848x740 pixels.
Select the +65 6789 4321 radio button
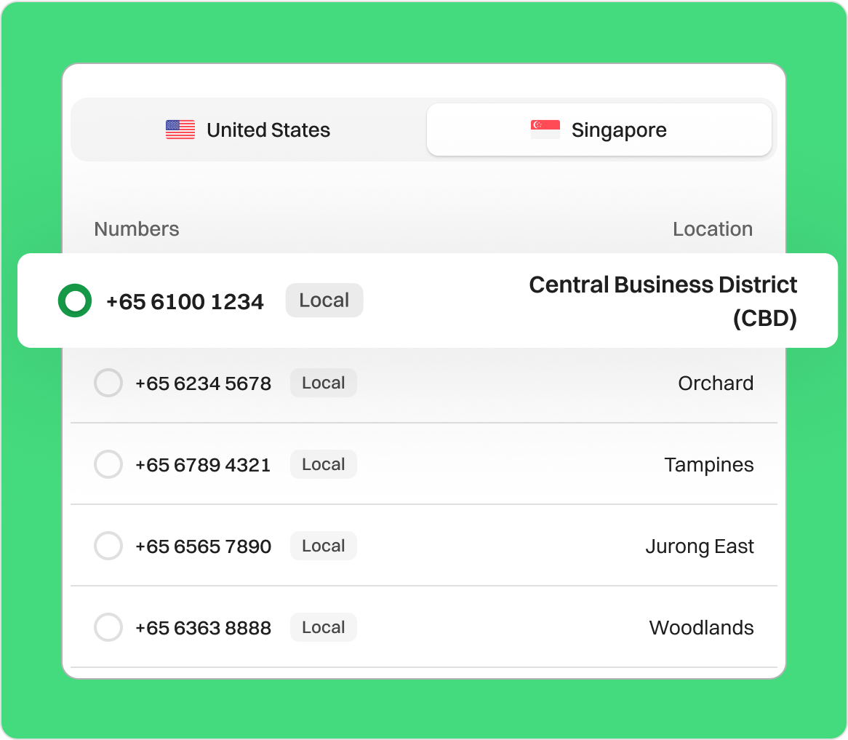pos(108,465)
